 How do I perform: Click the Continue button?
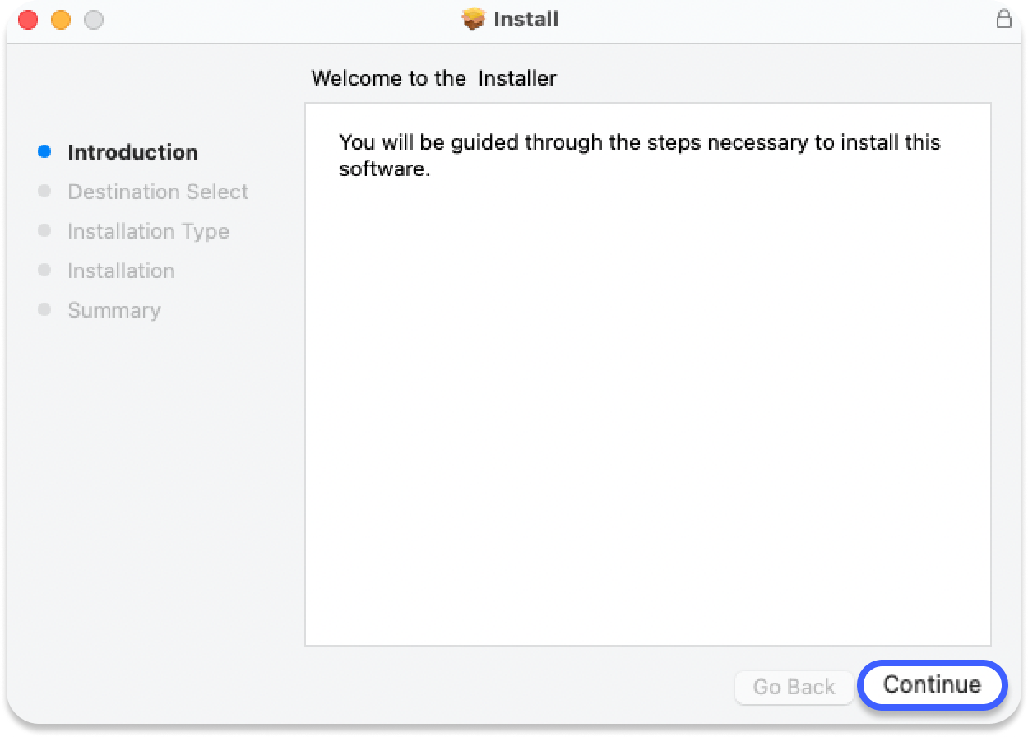tap(932, 685)
